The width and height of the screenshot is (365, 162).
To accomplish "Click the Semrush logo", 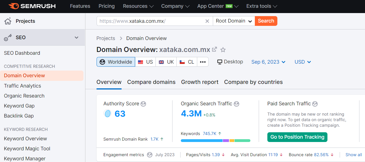I will point(32,6).
